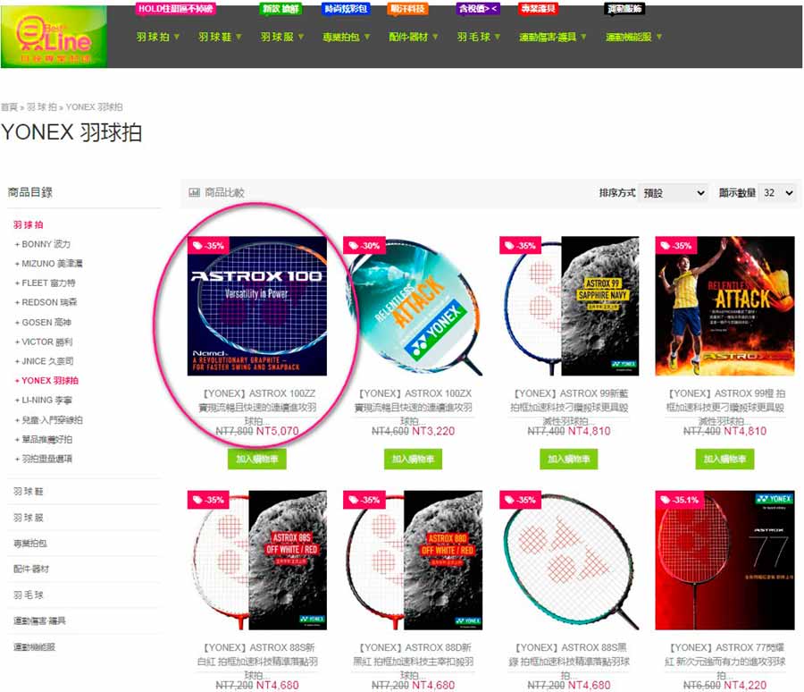The width and height of the screenshot is (804, 692).
Task: Click the -35% tag on ASTROX 100ZZ
Action: [209, 245]
